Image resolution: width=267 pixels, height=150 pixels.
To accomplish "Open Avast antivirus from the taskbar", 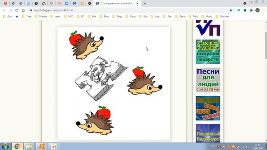I will tap(42, 146).
